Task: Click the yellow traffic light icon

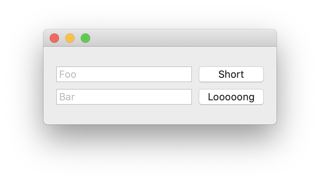Action: (x=70, y=38)
